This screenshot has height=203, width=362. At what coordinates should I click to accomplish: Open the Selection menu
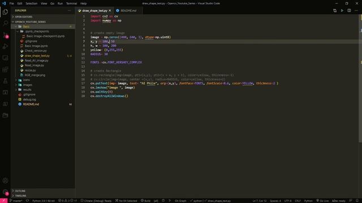point(32,3)
